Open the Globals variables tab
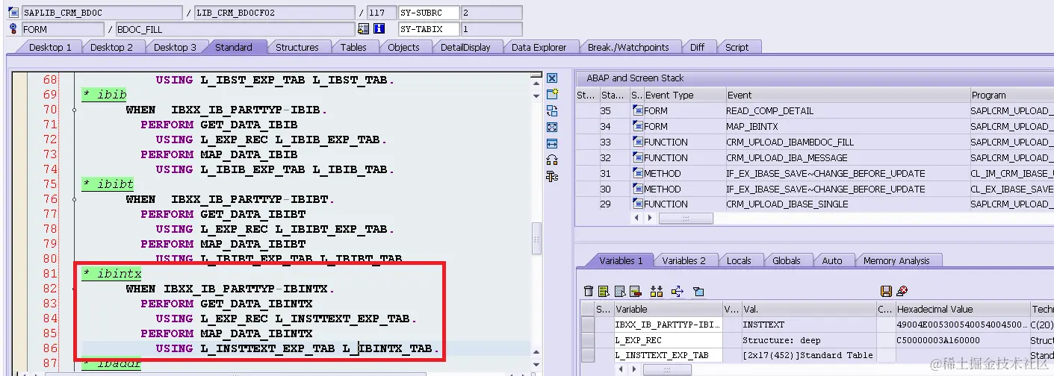1054x376 pixels. [x=786, y=260]
